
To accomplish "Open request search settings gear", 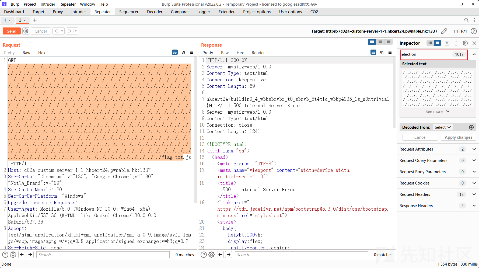I will [x=13, y=255].
